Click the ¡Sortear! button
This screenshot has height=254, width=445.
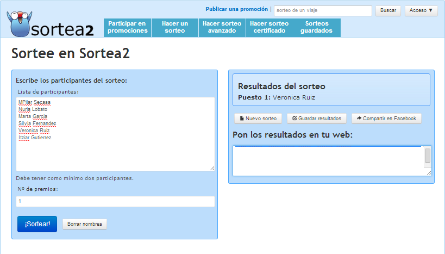[37, 224]
